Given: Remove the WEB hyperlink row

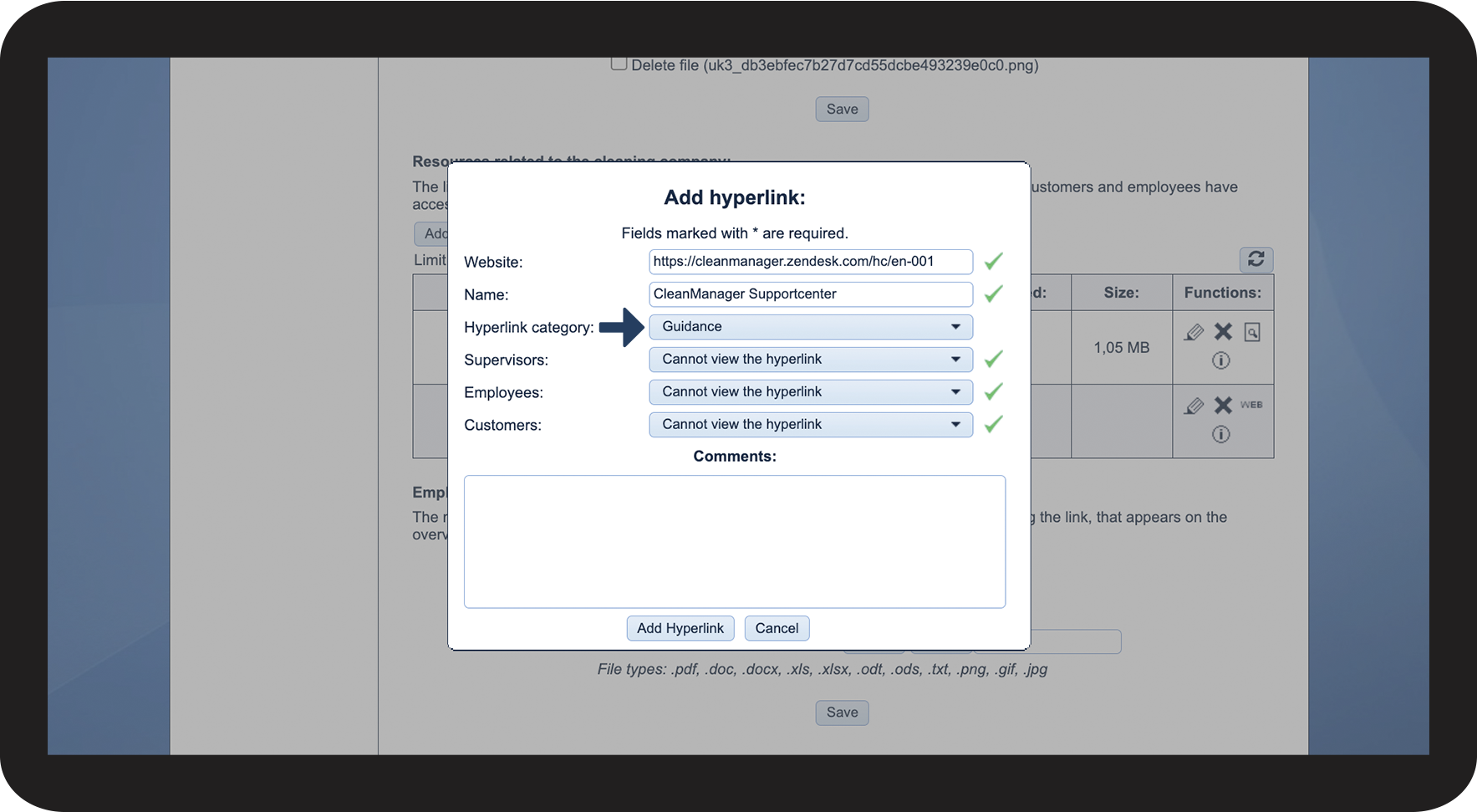Looking at the screenshot, I should click(x=1223, y=405).
